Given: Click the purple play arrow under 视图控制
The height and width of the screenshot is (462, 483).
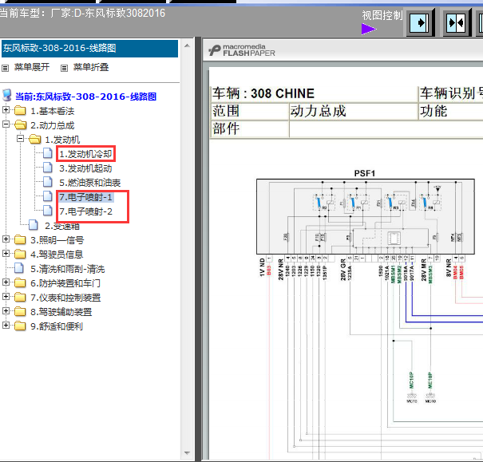Looking at the screenshot, I should point(369,30).
